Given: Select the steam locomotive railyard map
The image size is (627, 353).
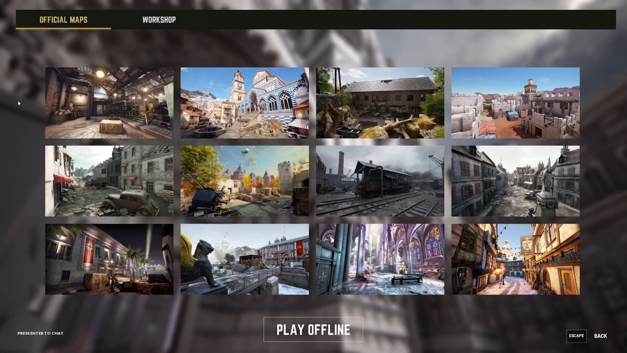Looking at the screenshot, I should pyautogui.click(x=380, y=181).
